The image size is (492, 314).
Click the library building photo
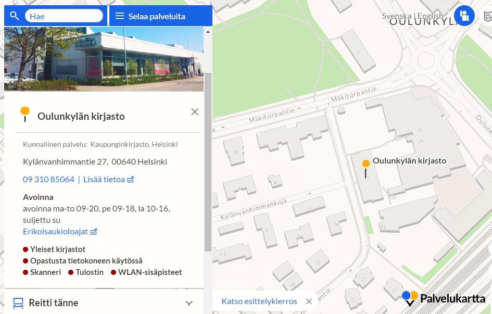point(104,59)
